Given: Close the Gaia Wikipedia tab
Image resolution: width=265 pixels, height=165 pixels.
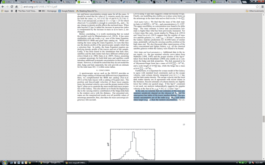Looking at the screenshot, I should (119, 2).
